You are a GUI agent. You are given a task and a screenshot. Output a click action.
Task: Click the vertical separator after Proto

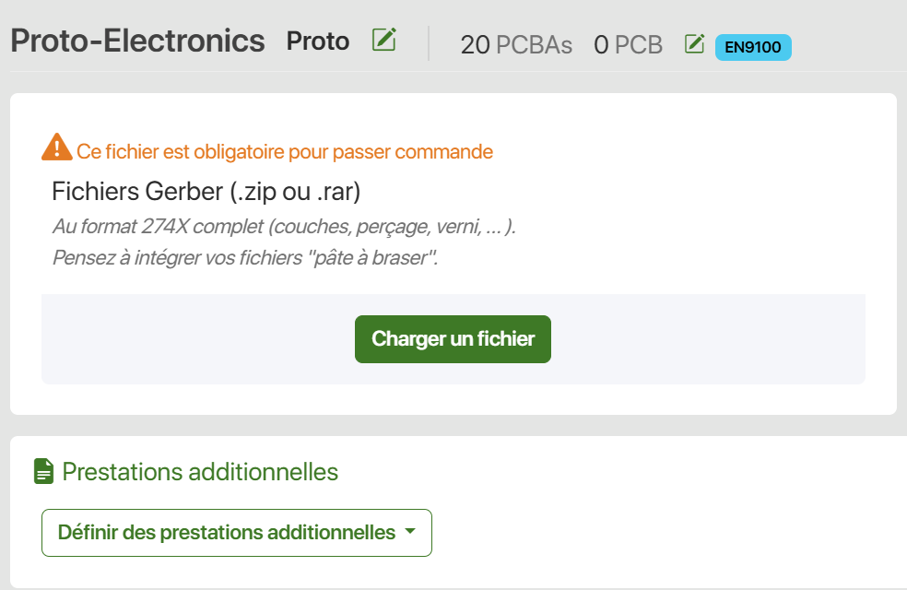click(429, 42)
